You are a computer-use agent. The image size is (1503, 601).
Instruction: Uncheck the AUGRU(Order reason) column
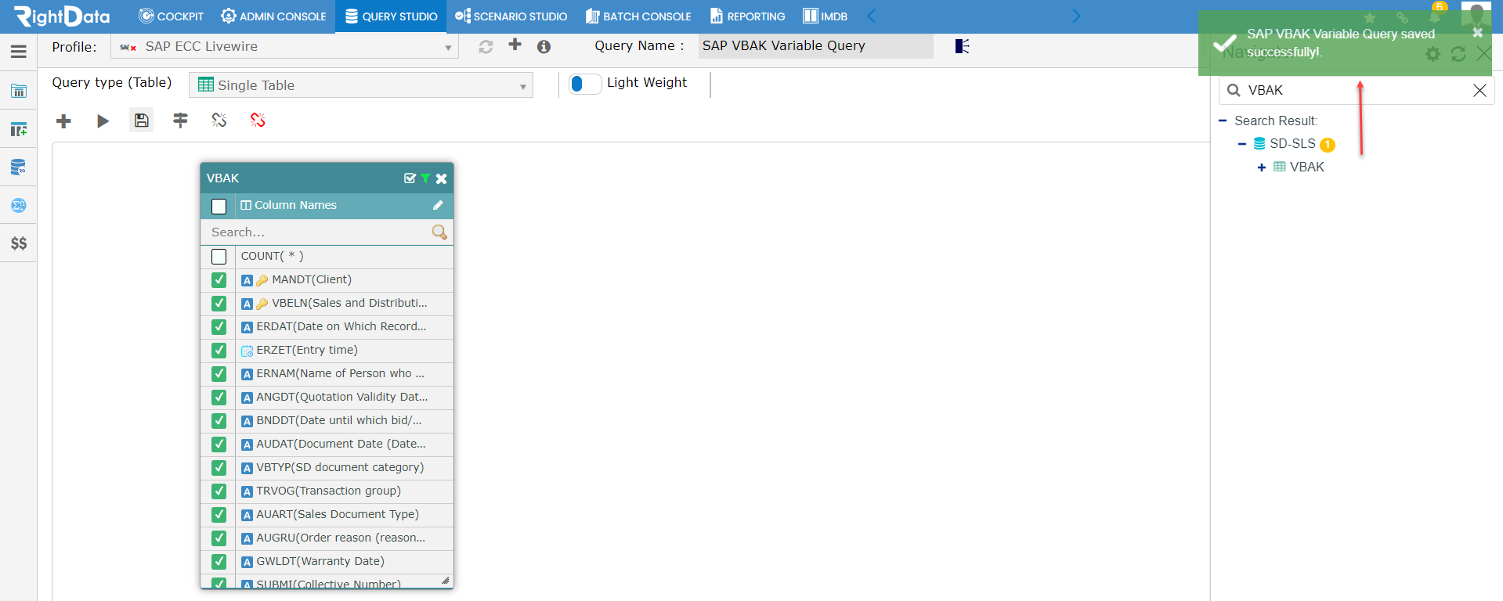(x=219, y=538)
